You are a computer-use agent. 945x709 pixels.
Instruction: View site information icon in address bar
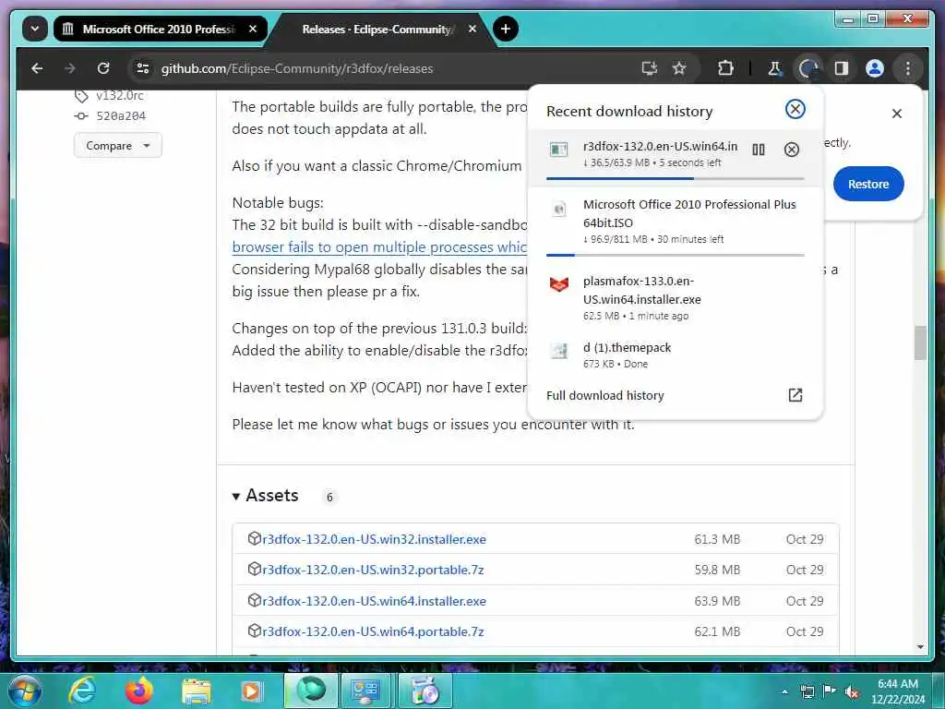[143, 68]
